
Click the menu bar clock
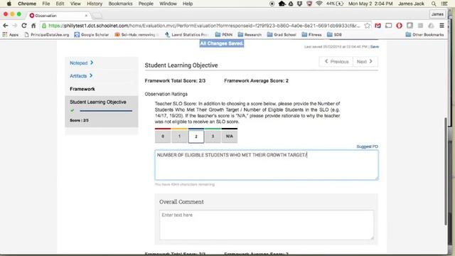pos(370,4)
